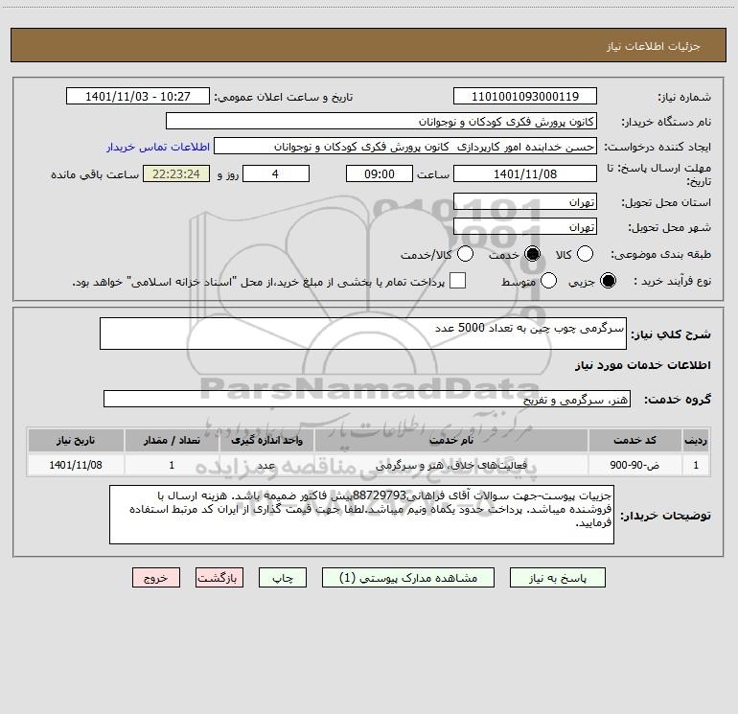Select the کالا radio button

tap(585, 254)
